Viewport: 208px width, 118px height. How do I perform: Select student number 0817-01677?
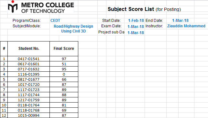point(29,79)
